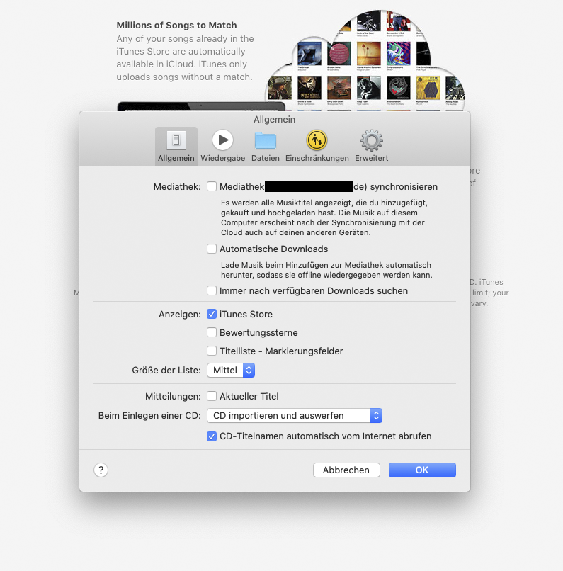Click the album cover cloud image
Screen dimensions: 563x571
[x=365, y=60]
